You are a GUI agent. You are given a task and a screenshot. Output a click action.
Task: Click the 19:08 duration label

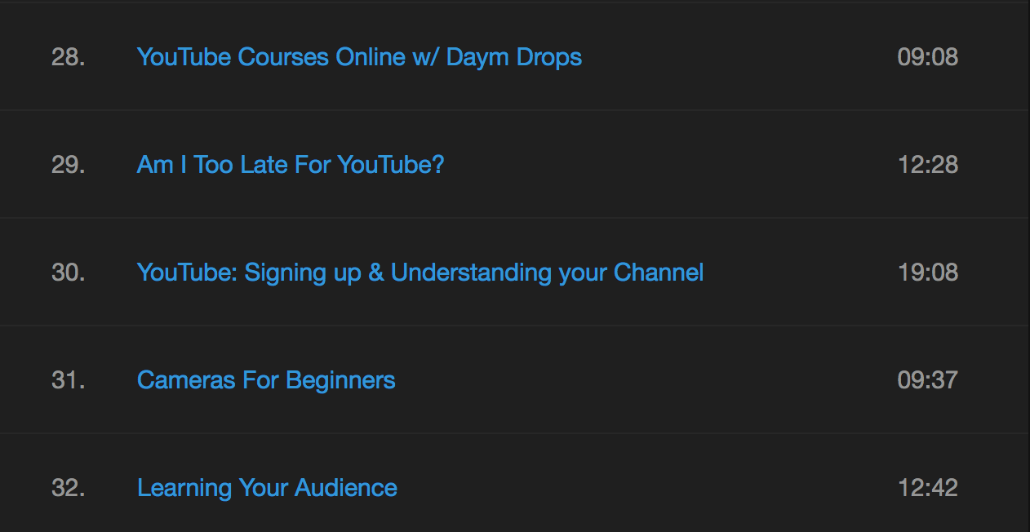pyautogui.click(x=928, y=273)
